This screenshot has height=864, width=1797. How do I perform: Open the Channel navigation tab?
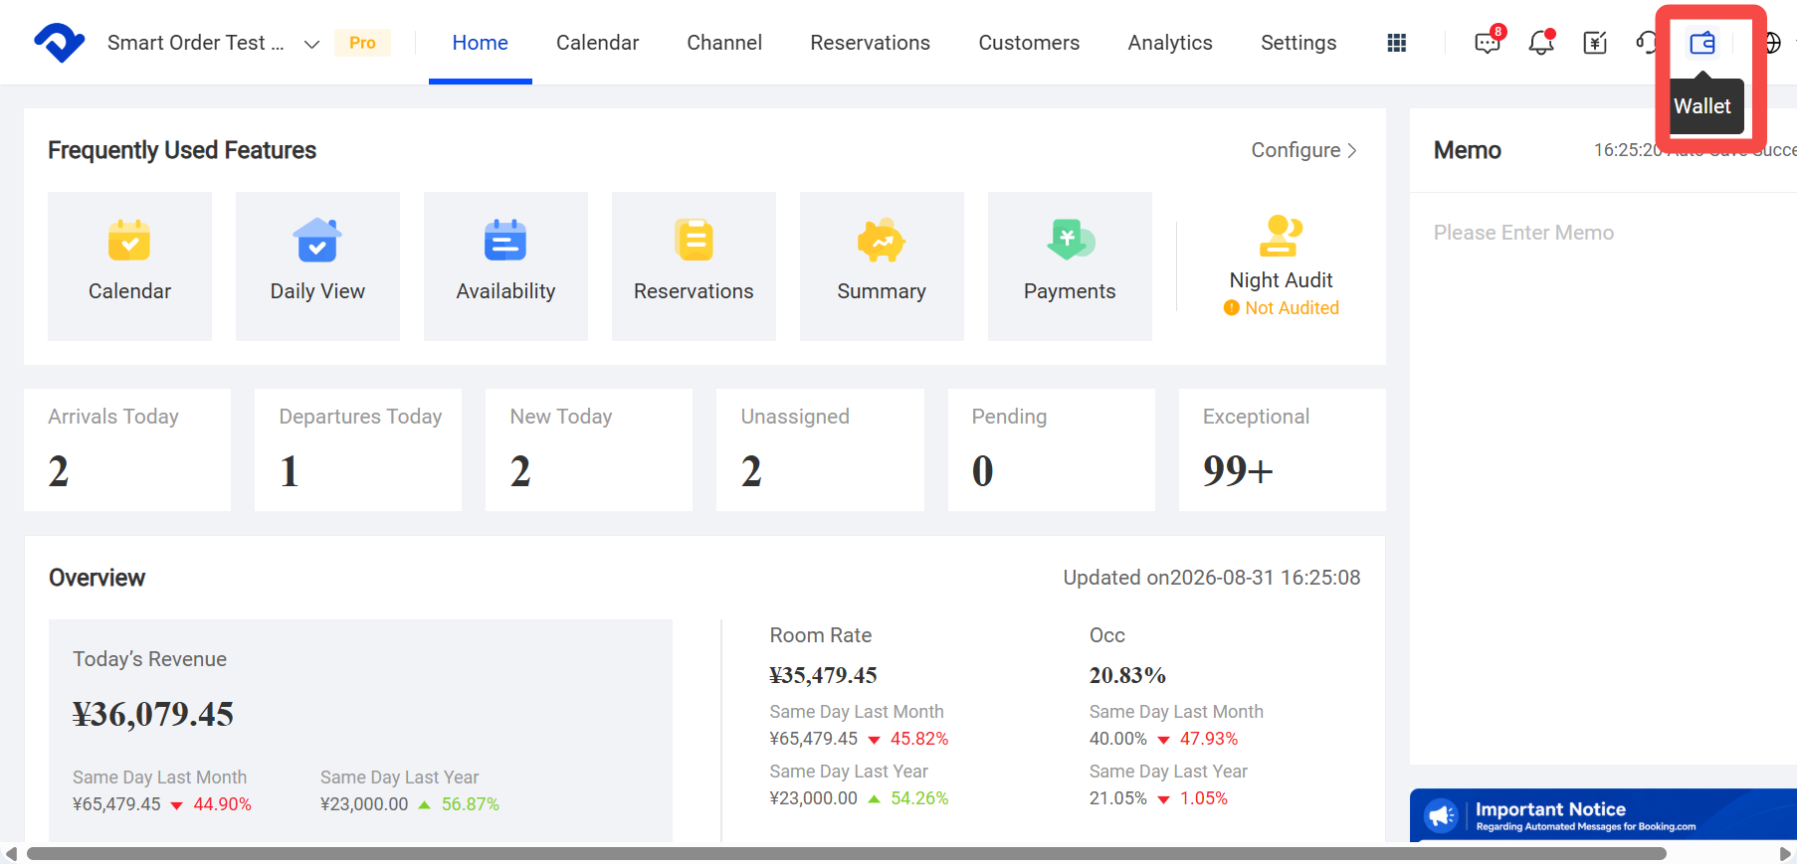tap(724, 43)
